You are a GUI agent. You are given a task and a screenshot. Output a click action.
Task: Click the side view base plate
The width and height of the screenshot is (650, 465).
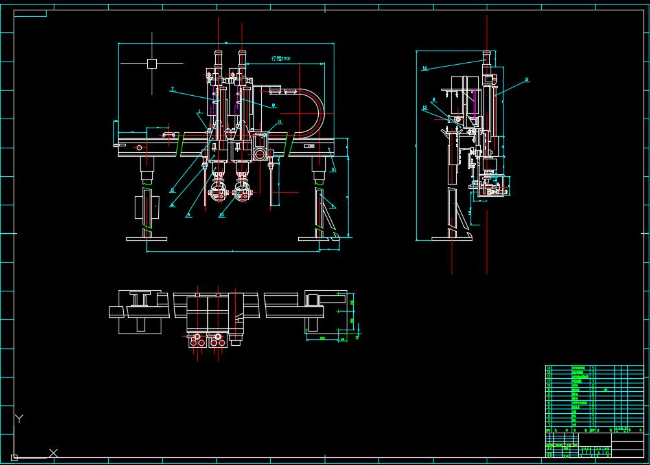coord(452,238)
